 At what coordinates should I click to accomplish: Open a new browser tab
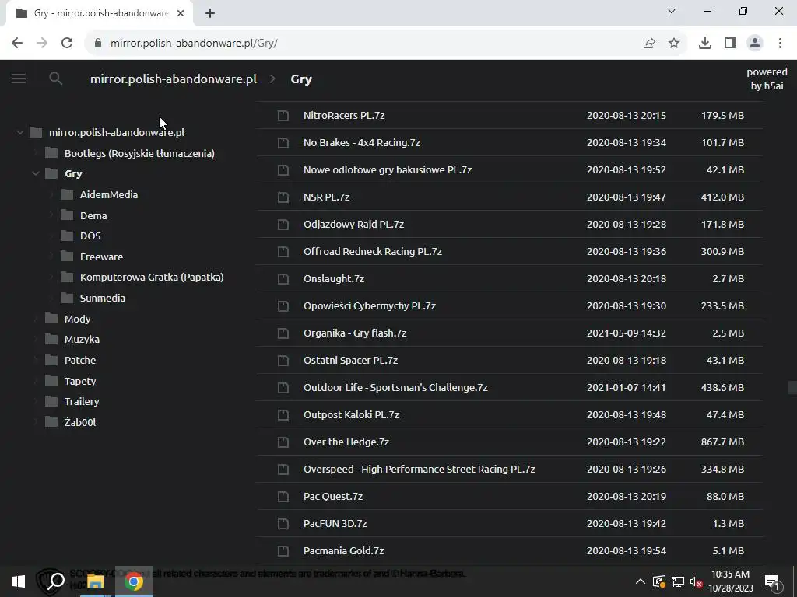(x=210, y=13)
